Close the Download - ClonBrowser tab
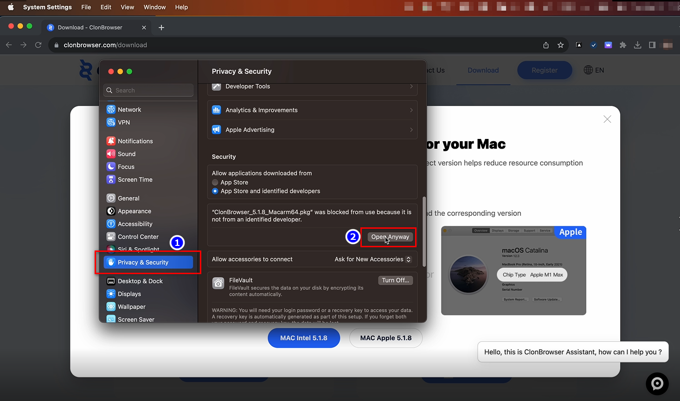The height and width of the screenshot is (401, 680). [x=144, y=27]
